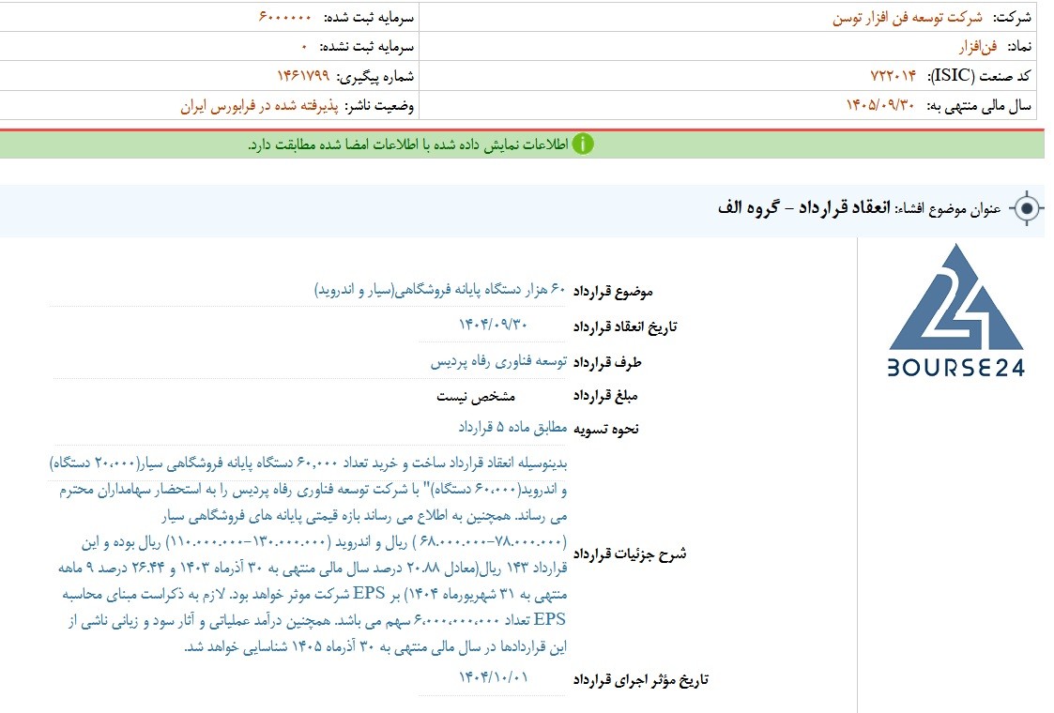The width and height of the screenshot is (1054, 713).
Task: Click the tracking number "۱۴۶۱۷۹۹"
Action: click(304, 75)
